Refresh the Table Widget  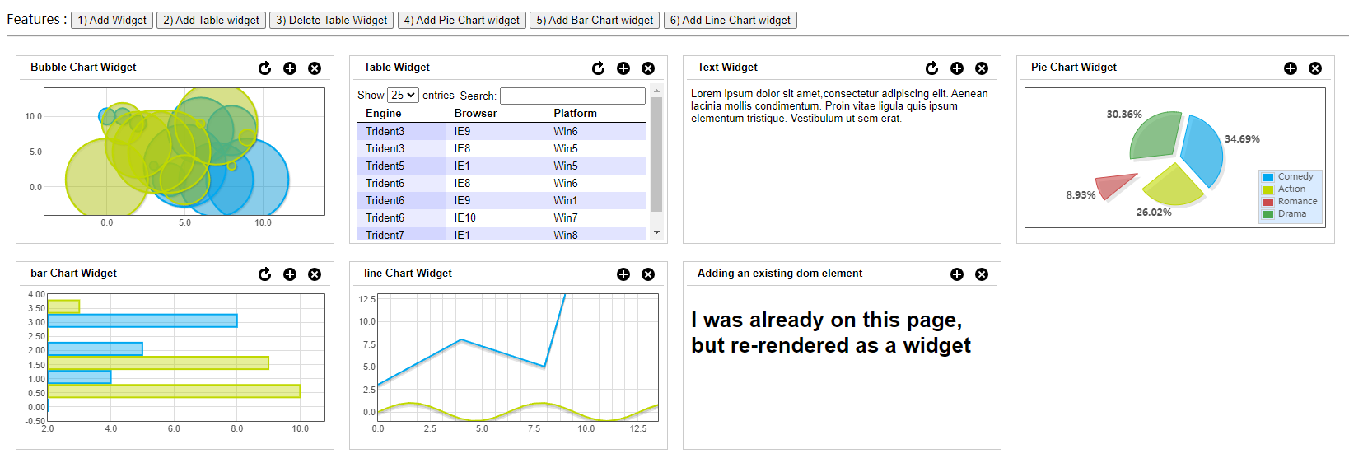tap(598, 68)
